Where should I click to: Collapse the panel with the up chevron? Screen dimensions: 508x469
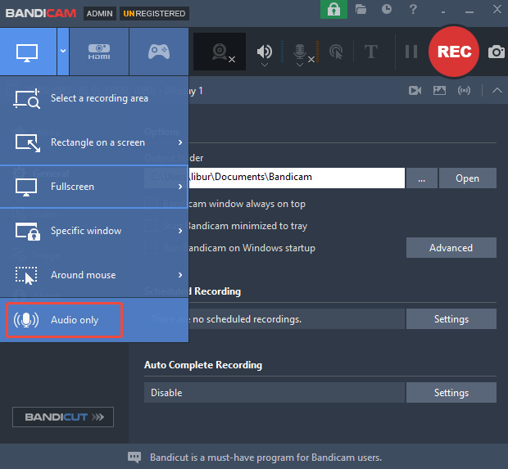click(497, 90)
